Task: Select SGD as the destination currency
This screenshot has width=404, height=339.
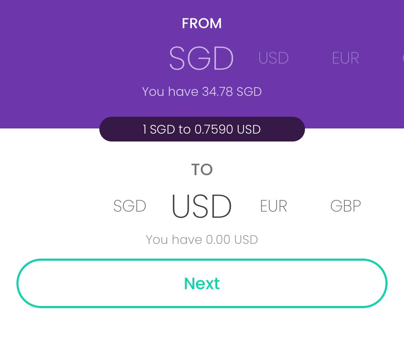Action: tap(130, 205)
